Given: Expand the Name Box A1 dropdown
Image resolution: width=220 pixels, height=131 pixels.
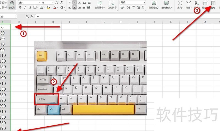Looking at the screenshot, I should [16, 16].
